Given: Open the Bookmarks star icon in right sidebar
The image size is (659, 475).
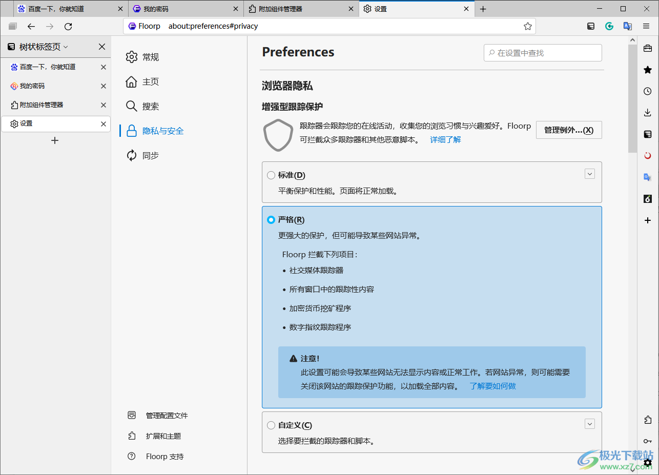Looking at the screenshot, I should click(x=647, y=70).
